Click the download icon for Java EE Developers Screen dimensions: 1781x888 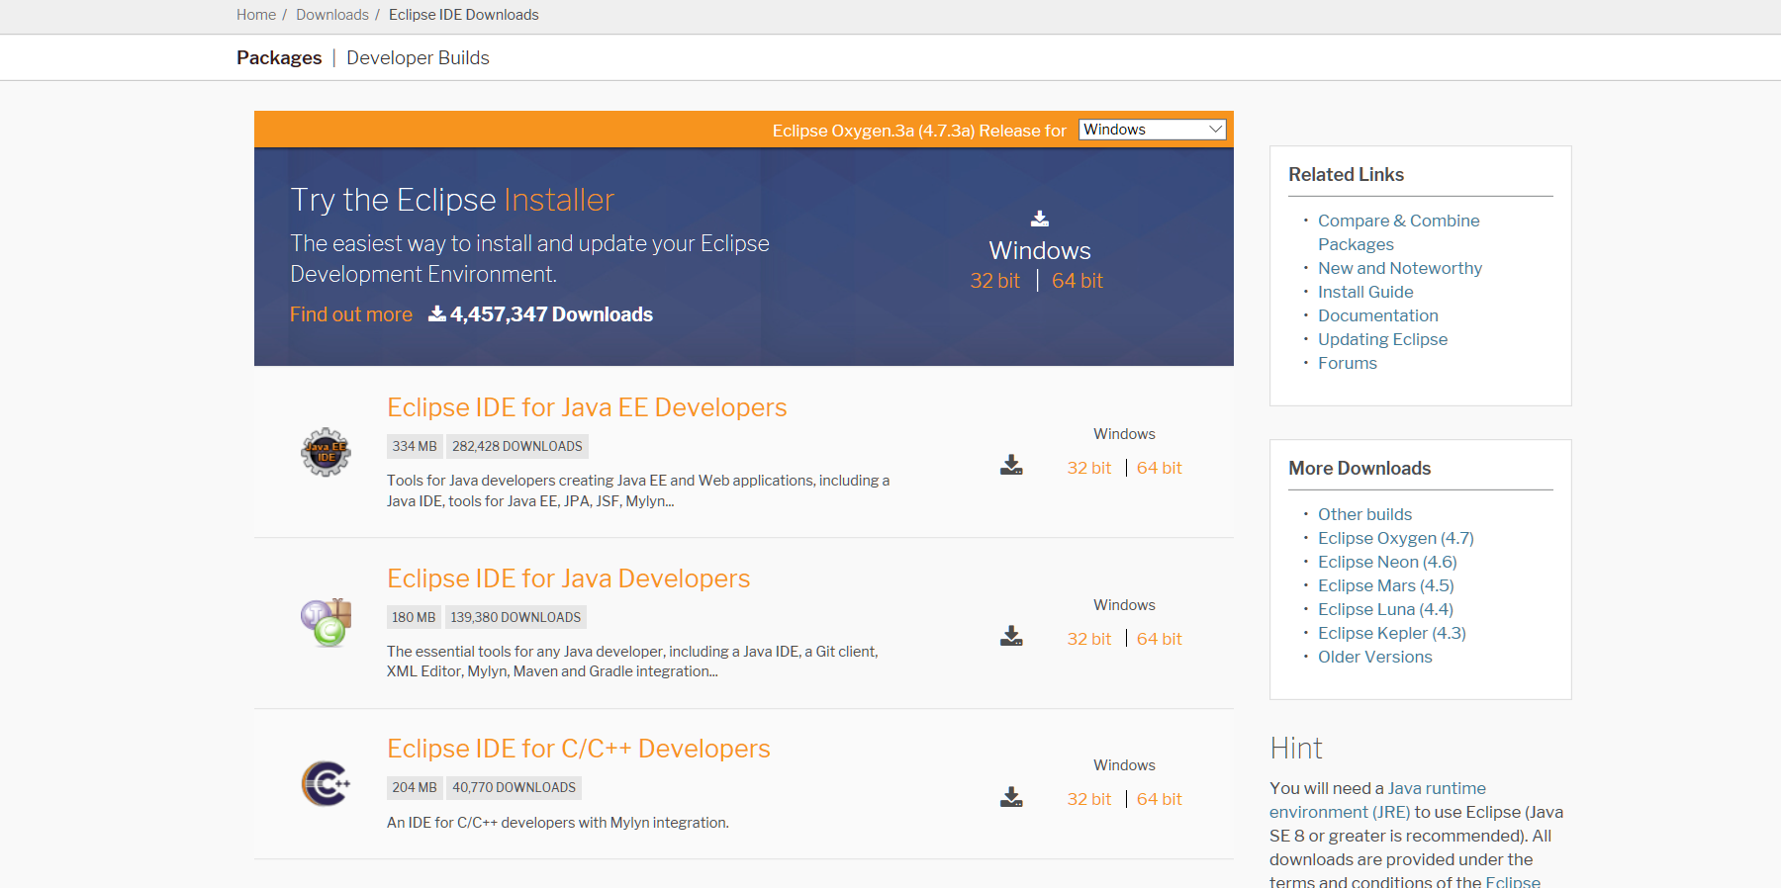click(x=1011, y=465)
